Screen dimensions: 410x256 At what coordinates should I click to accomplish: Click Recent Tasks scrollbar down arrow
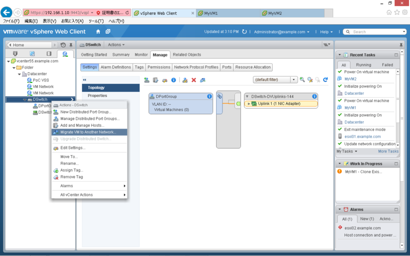398,145
